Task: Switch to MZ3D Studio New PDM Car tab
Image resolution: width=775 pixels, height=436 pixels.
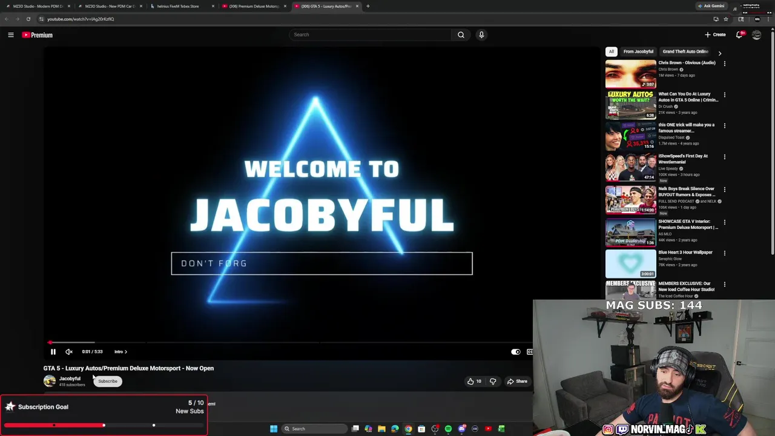Action: [110, 6]
